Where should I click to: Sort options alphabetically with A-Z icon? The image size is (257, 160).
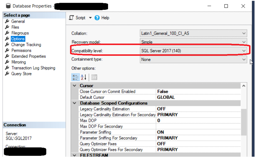tap(84, 77)
